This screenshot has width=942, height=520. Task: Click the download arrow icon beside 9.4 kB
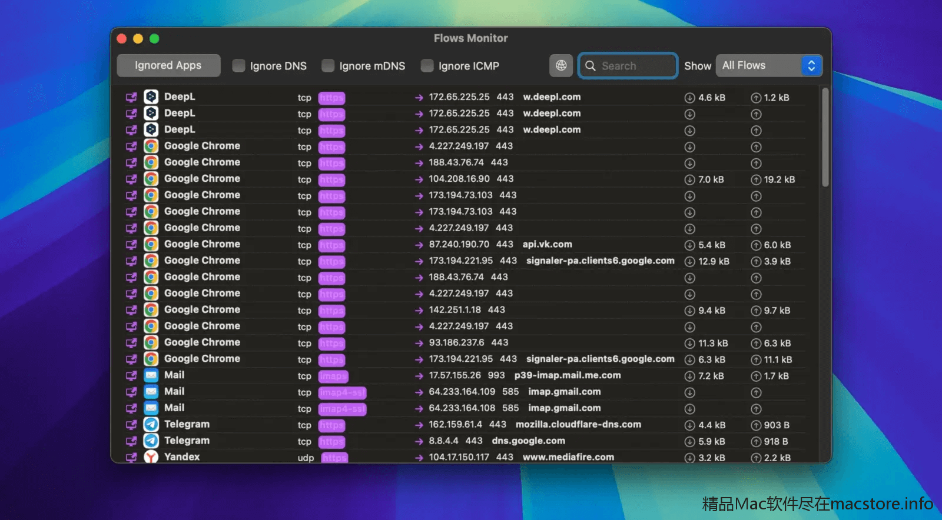tap(689, 311)
